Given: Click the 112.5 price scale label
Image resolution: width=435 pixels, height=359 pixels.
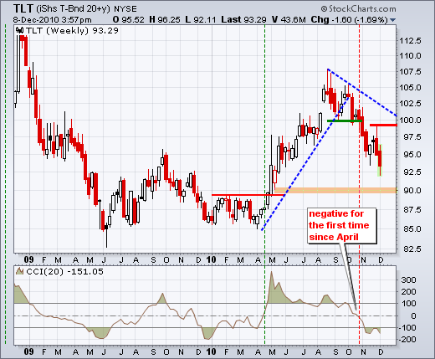Looking at the screenshot, I should point(410,41).
